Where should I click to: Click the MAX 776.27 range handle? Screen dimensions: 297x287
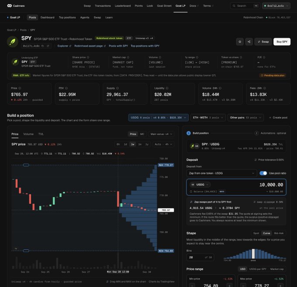(166, 165)
